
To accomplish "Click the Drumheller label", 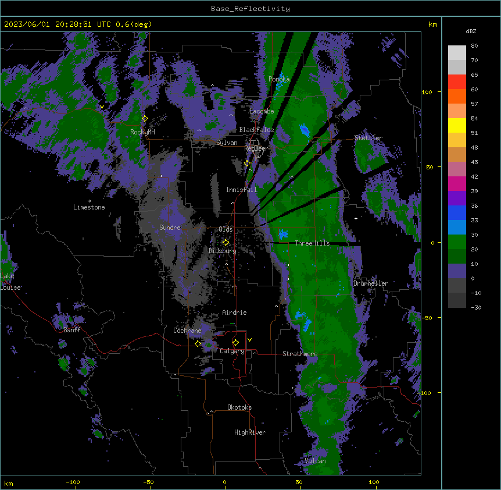I will point(371,283).
